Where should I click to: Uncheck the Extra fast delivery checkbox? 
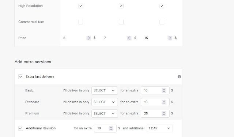pyautogui.click(x=20, y=77)
